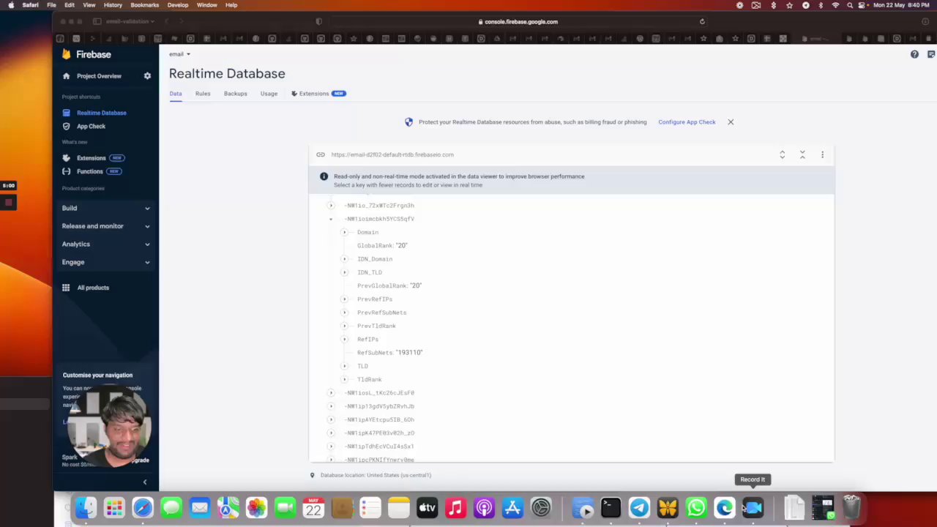
Task: Open the email project selector dropdown
Action: pyautogui.click(x=179, y=54)
